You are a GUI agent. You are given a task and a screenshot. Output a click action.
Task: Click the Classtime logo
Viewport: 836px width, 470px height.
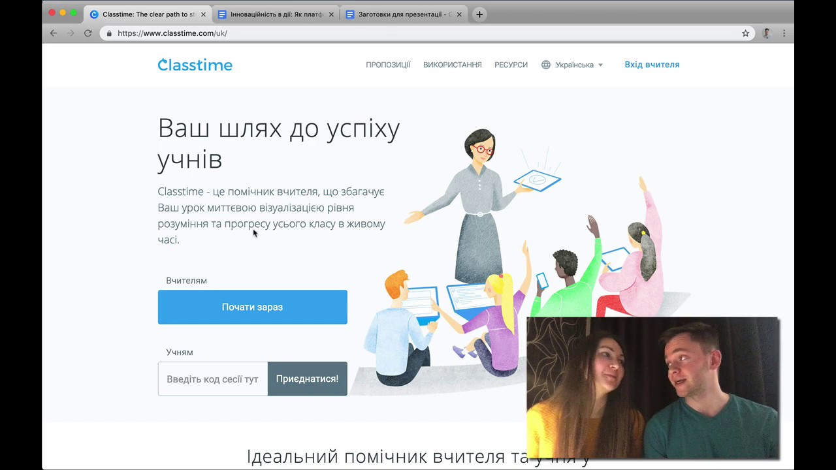(195, 65)
